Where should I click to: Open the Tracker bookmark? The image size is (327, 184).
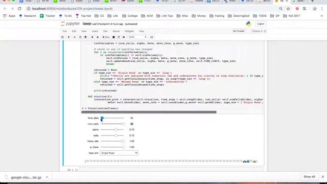tap(48, 16)
